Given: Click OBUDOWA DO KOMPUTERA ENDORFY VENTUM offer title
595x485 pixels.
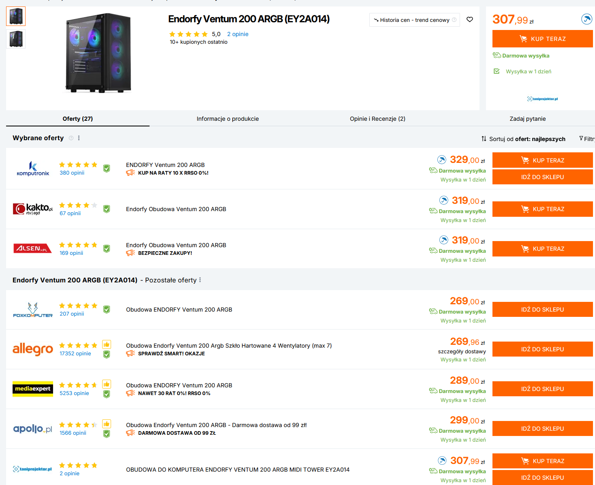Looking at the screenshot, I should [238, 470].
